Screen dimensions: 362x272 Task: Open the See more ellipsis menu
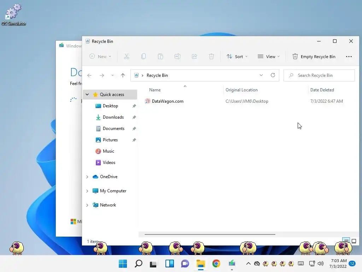click(349, 56)
